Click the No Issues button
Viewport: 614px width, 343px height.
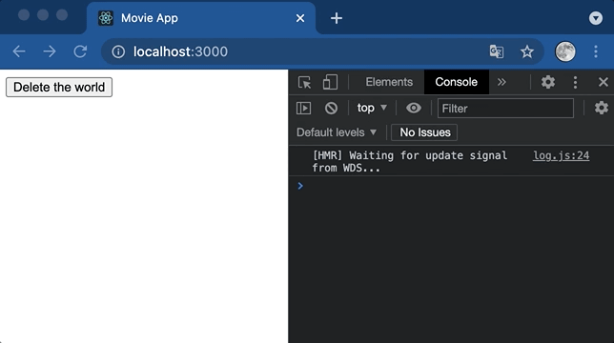[x=424, y=132]
